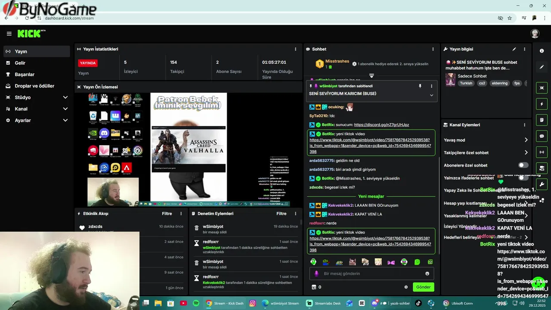This screenshot has width=551, height=310.
Task: Open chat settings gear next to Gönder
Action: [406, 287]
